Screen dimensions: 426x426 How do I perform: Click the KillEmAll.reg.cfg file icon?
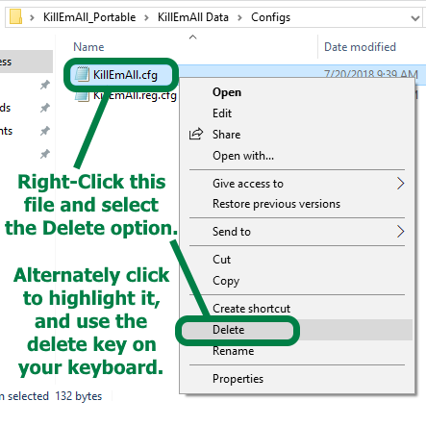point(82,96)
